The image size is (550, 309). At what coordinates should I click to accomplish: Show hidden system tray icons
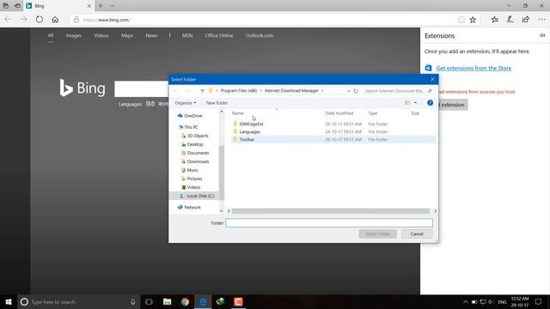pyautogui.click(x=466, y=301)
